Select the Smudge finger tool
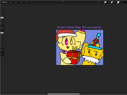This screenshot has height=95, width=127. click(105, 2)
